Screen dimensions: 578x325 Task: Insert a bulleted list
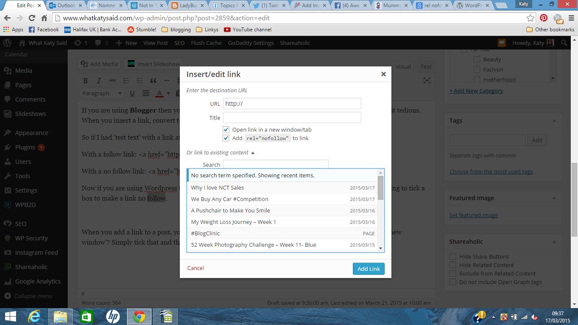click(x=126, y=80)
